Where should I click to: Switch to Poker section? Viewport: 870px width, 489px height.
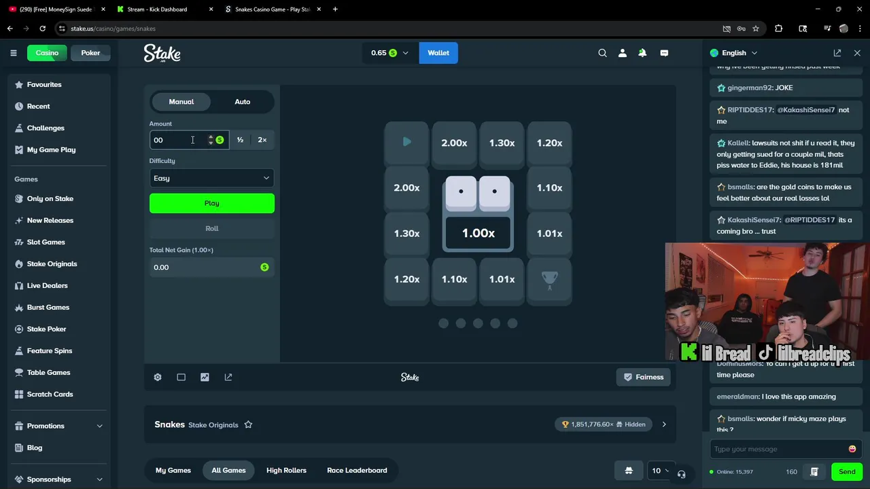click(x=90, y=53)
